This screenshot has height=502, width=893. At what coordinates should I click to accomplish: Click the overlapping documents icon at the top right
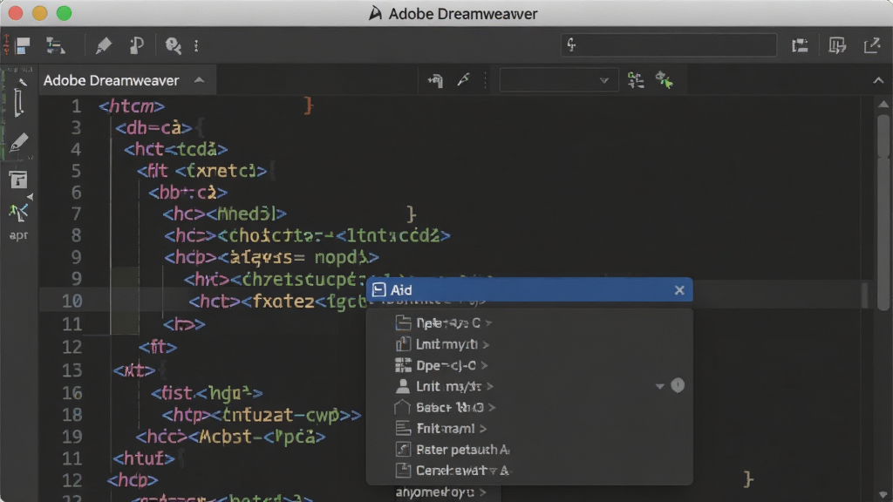point(837,45)
